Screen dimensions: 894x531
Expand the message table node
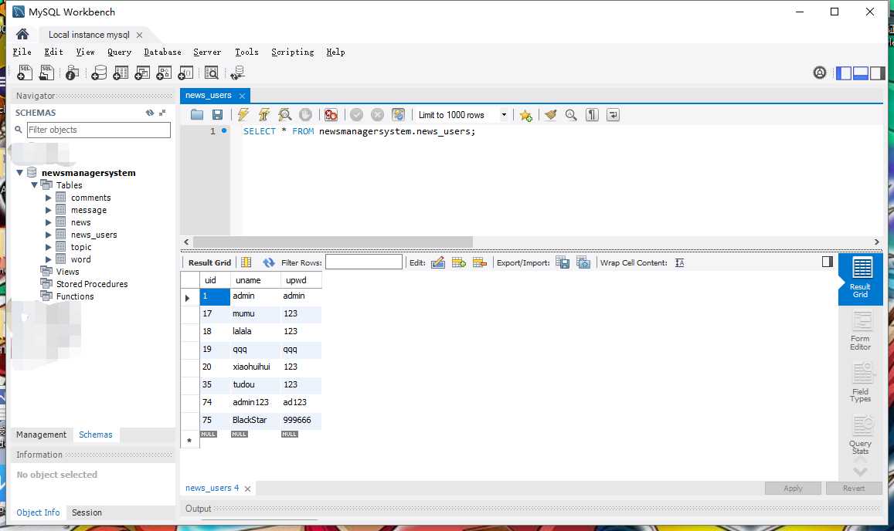point(49,210)
